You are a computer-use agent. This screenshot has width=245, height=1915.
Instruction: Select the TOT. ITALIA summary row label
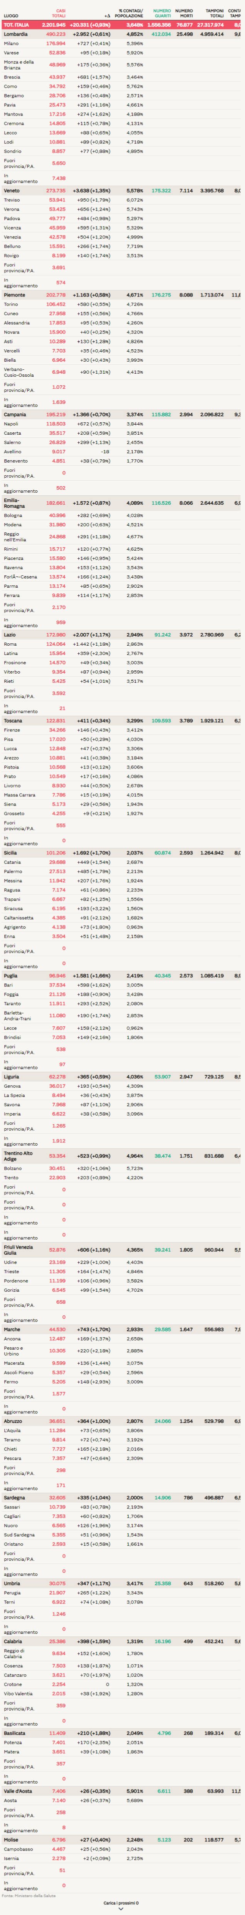16,24
